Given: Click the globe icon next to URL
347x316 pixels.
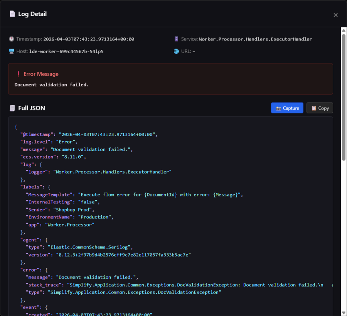Looking at the screenshot, I should (176, 51).
